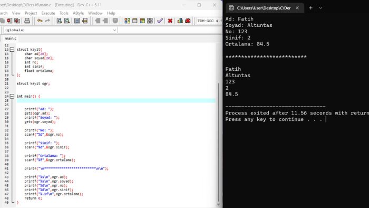Open the TDM-GCC compiler selection dropdown
Image resolution: width=369 pixels, height=208 pixels.
(209, 21)
